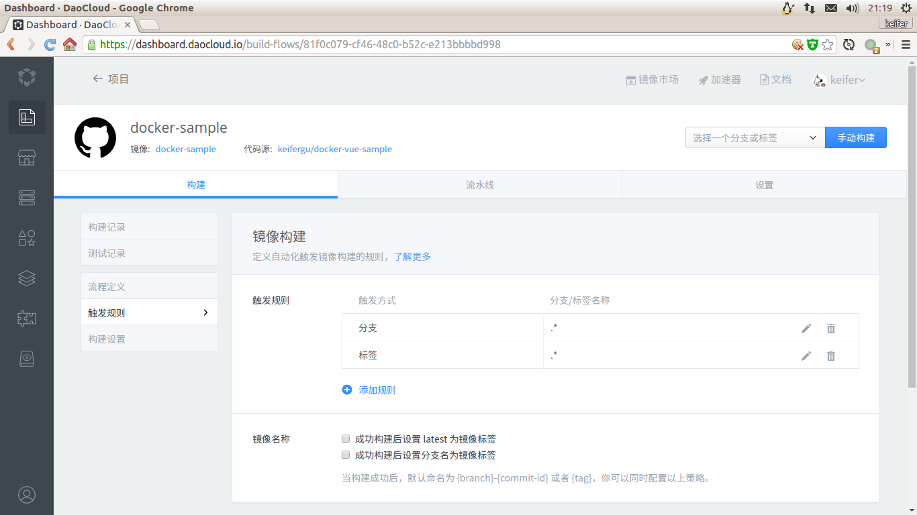Enable setting branch name as image tag
Screen dimensions: 917x515
[x=346, y=455]
